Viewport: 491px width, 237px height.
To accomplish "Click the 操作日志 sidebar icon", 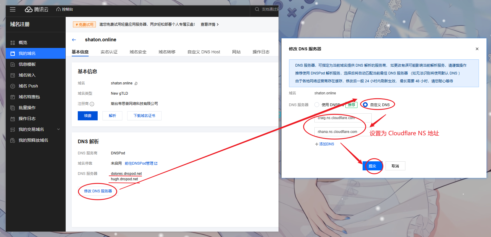I will (x=13, y=118).
